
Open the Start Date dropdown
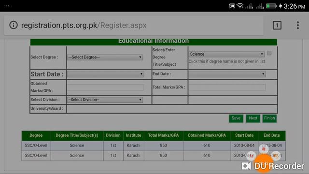pyautogui.click(x=105, y=74)
